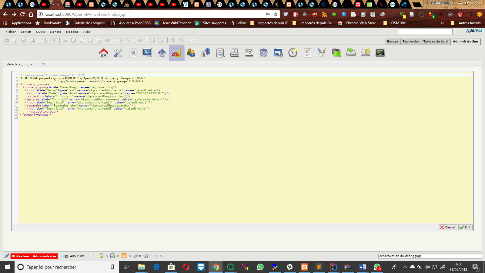This screenshot has height=273, width=485.
Task: Open the disk import icon with green arrow
Action: pyautogui.click(x=351, y=53)
